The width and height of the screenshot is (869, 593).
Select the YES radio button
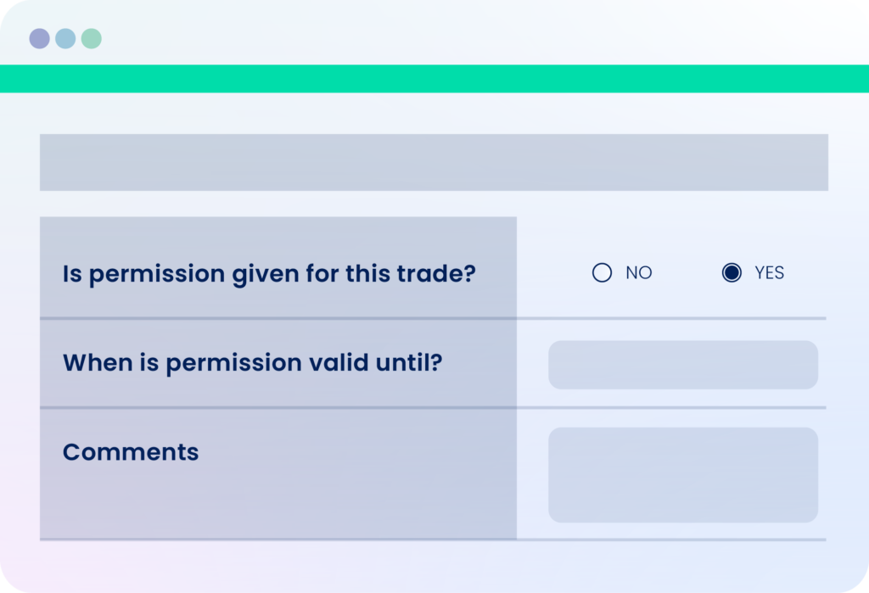(732, 272)
